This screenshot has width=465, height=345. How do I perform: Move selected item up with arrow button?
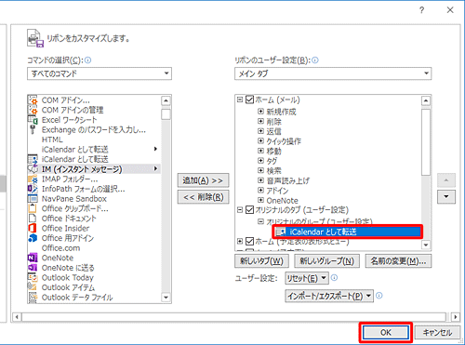pos(446,180)
